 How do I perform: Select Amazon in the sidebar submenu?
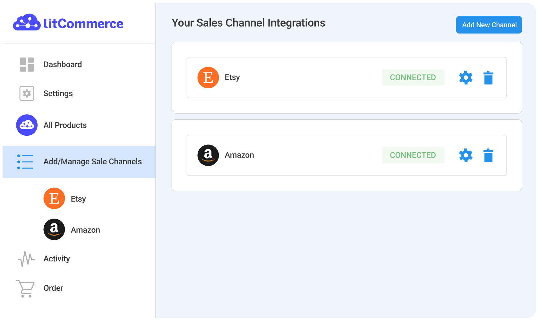pyautogui.click(x=85, y=230)
